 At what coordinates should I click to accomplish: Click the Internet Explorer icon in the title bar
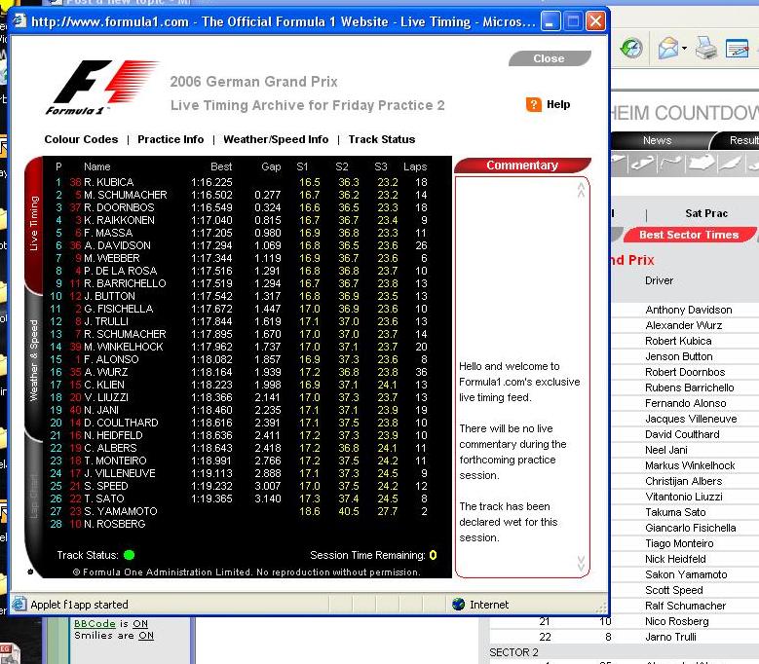19,21
